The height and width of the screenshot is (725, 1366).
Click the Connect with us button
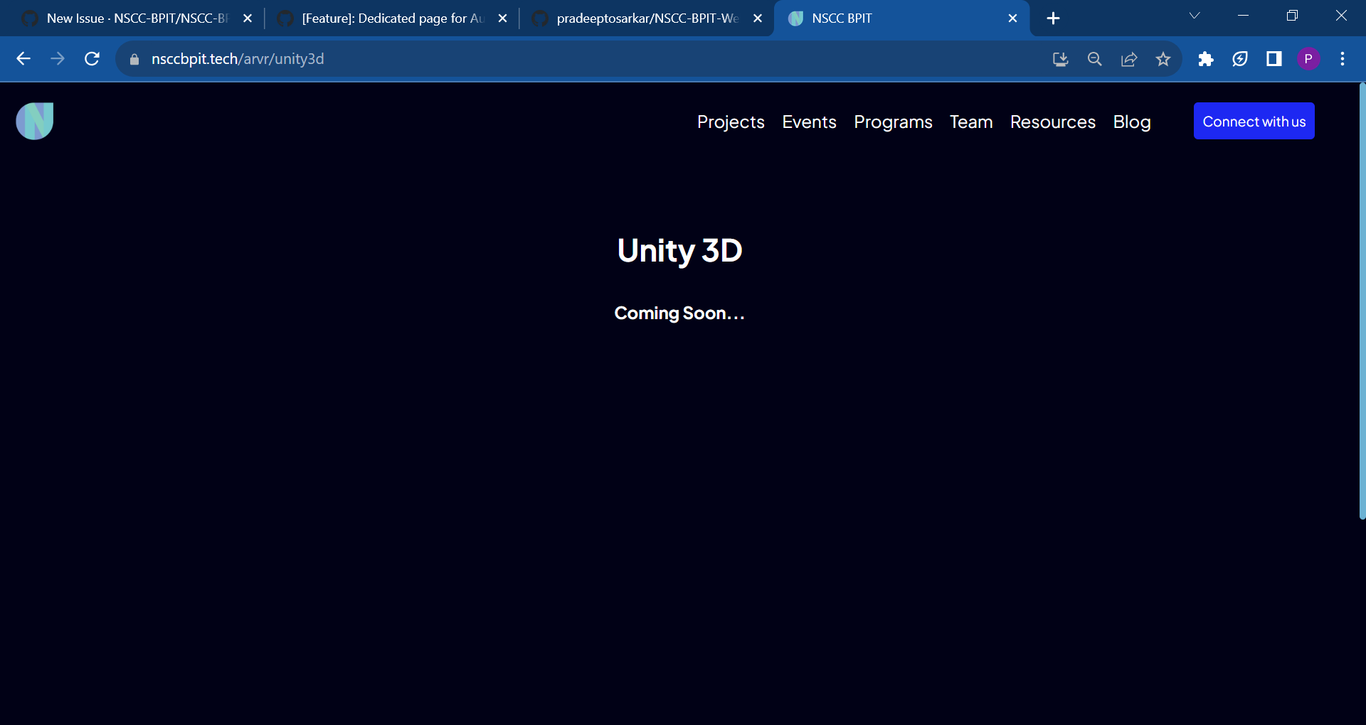click(x=1254, y=121)
